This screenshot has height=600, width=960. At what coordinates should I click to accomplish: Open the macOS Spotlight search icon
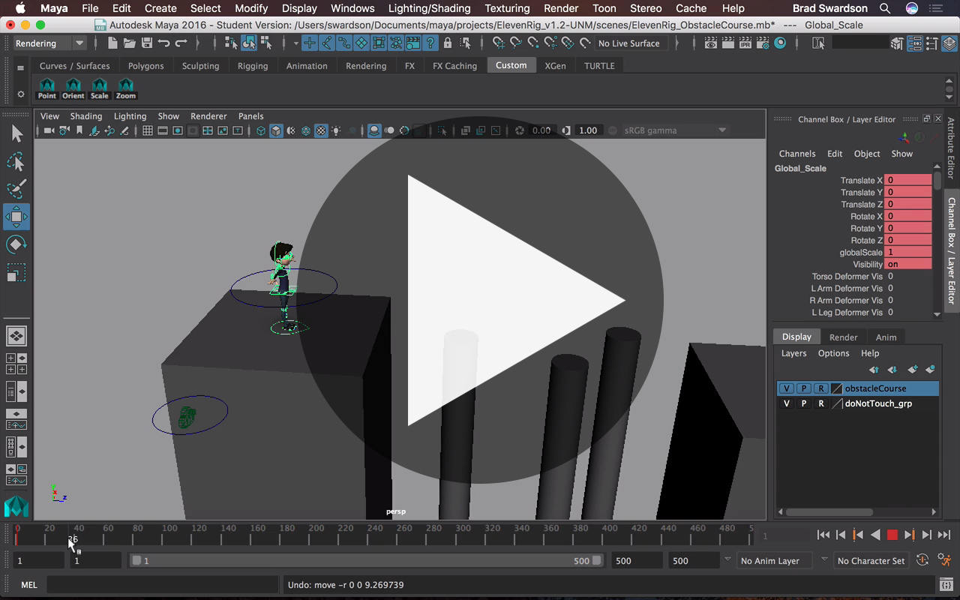click(x=885, y=8)
